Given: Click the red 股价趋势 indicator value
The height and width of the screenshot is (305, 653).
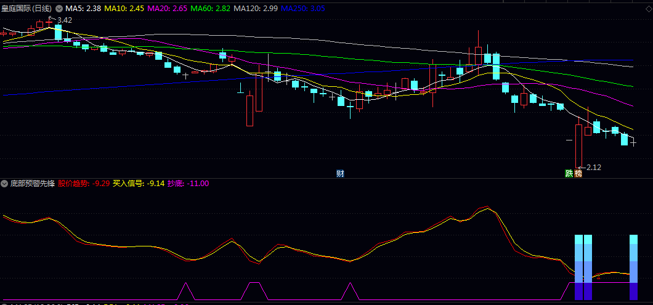Looking at the screenshot, I should point(84,184).
